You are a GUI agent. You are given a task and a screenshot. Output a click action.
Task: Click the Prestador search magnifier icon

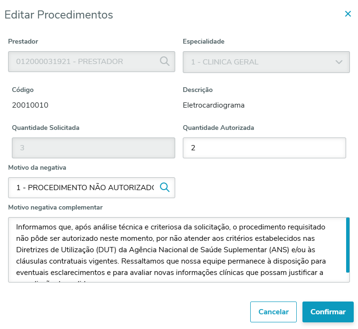pos(164,61)
